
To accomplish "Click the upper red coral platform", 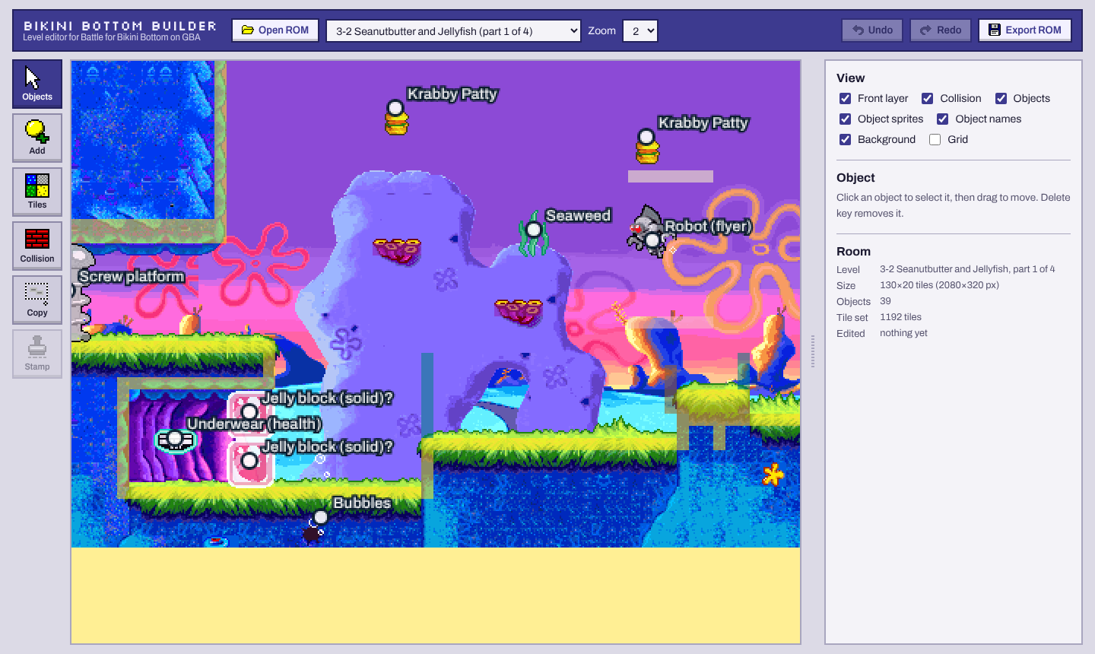I will (x=397, y=250).
